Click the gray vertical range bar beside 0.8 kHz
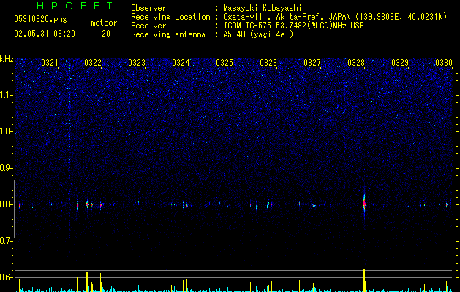Screen dimensions: 460x292 (14, 208)
